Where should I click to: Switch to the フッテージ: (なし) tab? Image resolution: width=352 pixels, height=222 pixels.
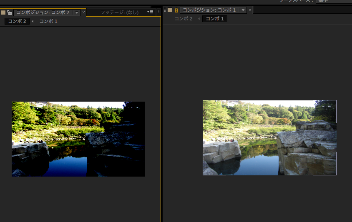[x=119, y=12]
